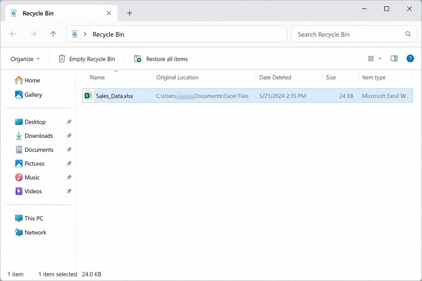The image size is (422, 281).
Task: Select This PC in navigation pane
Action: point(29,219)
